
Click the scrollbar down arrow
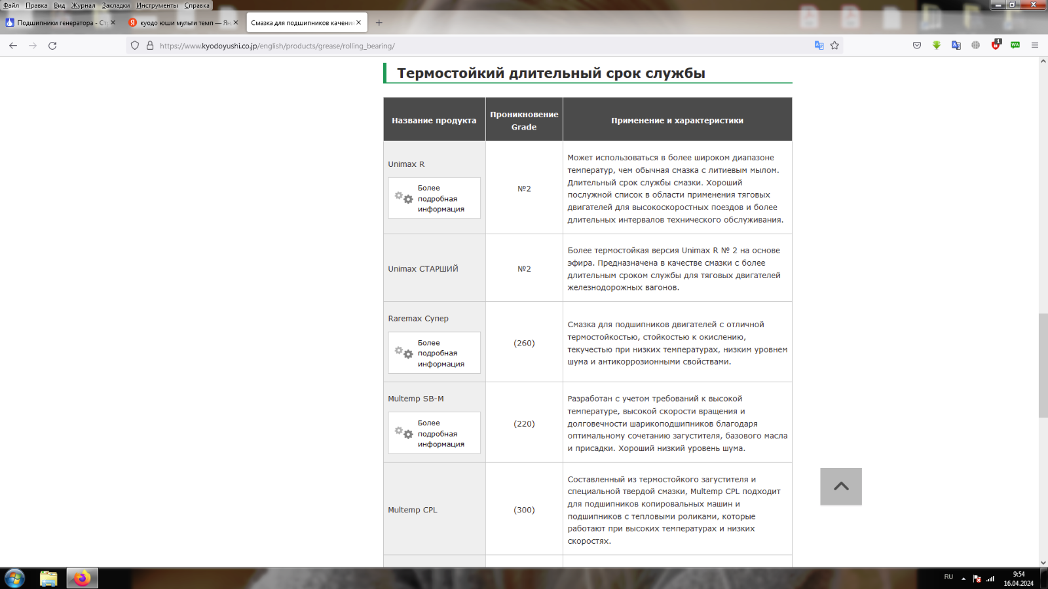tap(1043, 563)
